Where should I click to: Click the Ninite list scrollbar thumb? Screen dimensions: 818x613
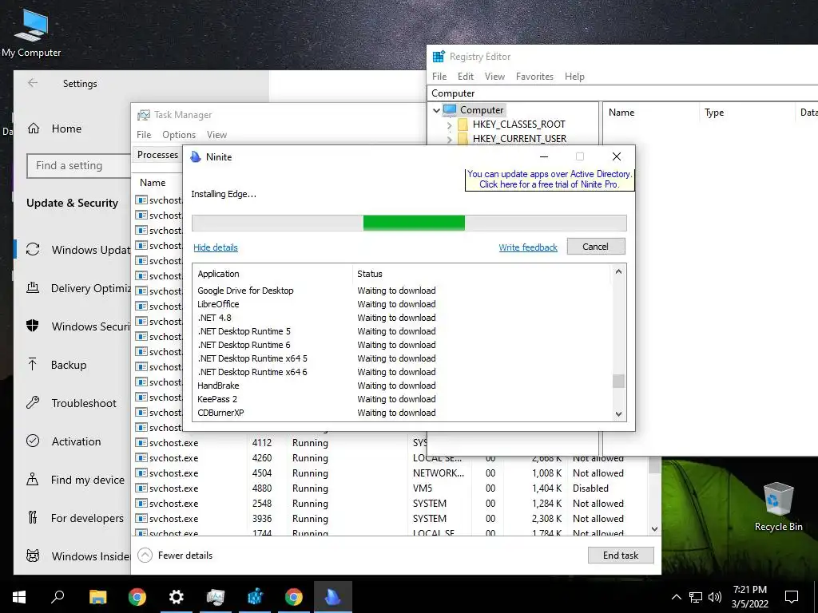(x=618, y=381)
